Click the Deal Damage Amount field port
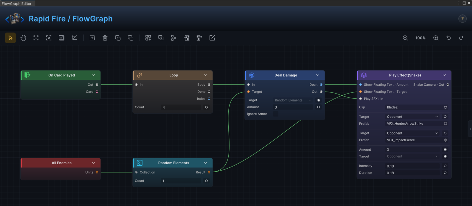 point(319,107)
